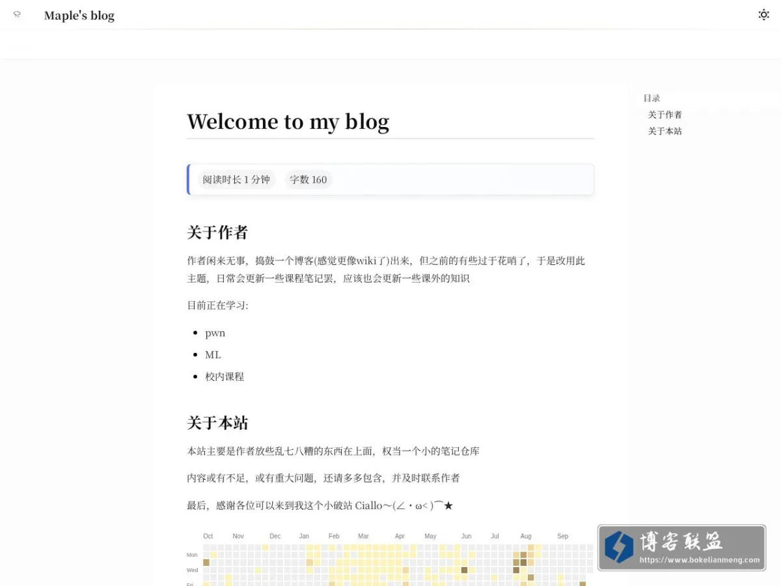The height and width of the screenshot is (586, 781).
Task: Click the Jun label on the heatmap
Action: pyautogui.click(x=467, y=537)
